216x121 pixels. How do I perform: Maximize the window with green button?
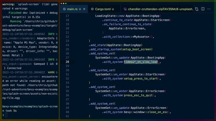click(66, 3)
